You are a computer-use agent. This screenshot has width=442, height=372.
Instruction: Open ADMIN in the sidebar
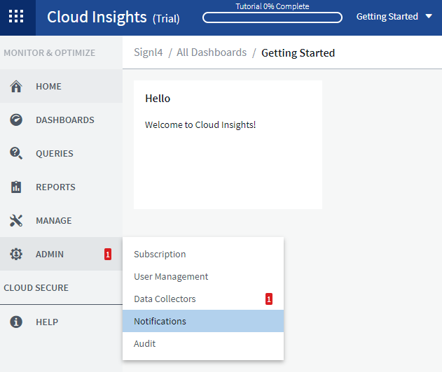tap(61, 254)
